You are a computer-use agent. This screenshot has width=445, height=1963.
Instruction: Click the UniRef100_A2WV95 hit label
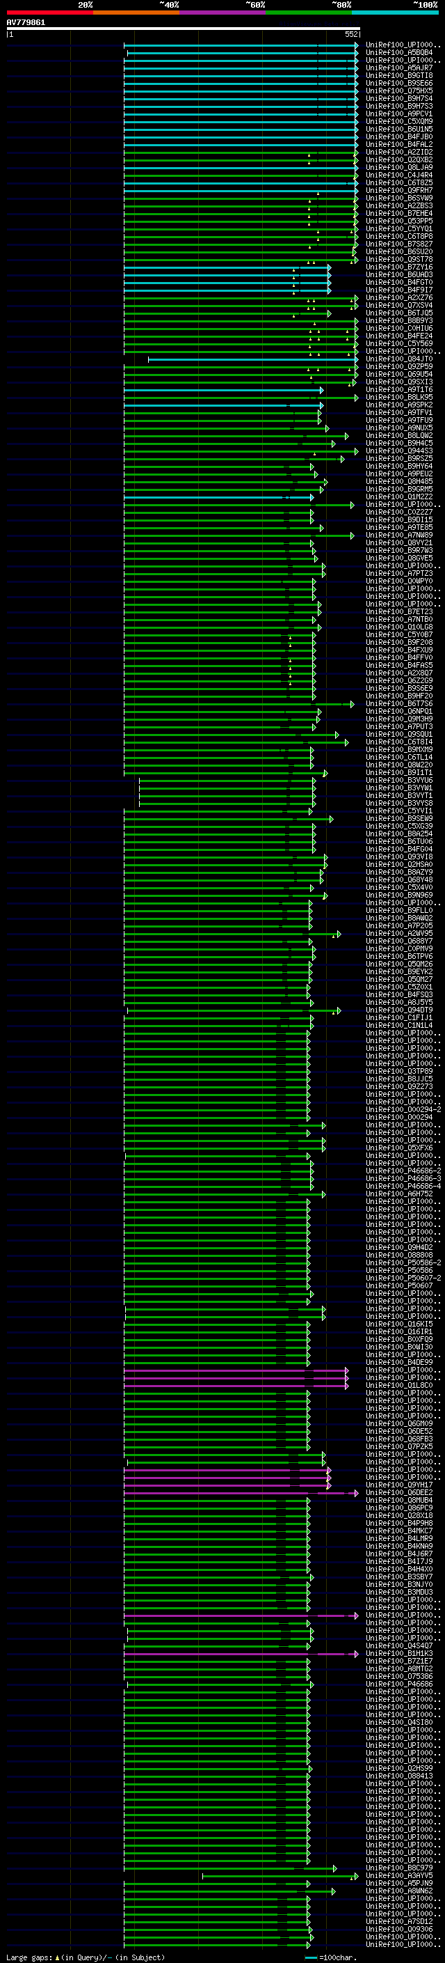(399, 934)
